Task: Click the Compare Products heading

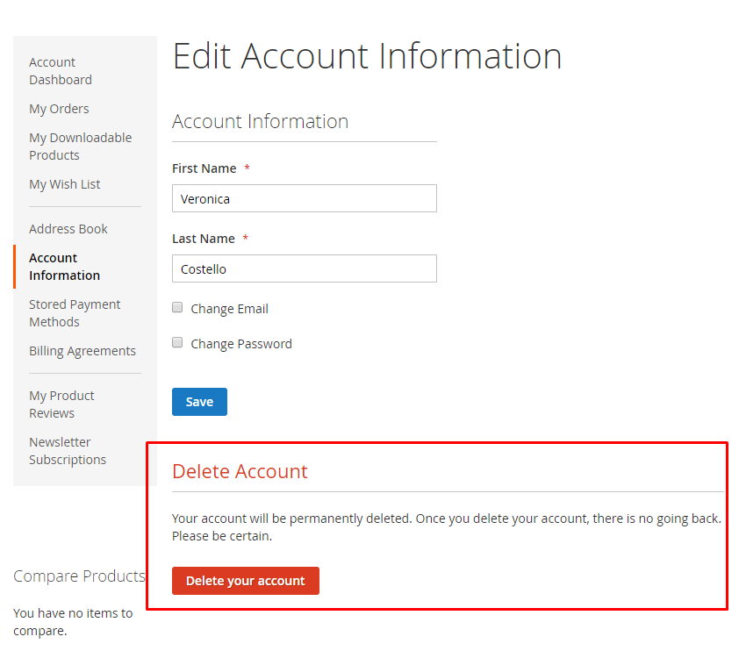Action: coord(79,576)
